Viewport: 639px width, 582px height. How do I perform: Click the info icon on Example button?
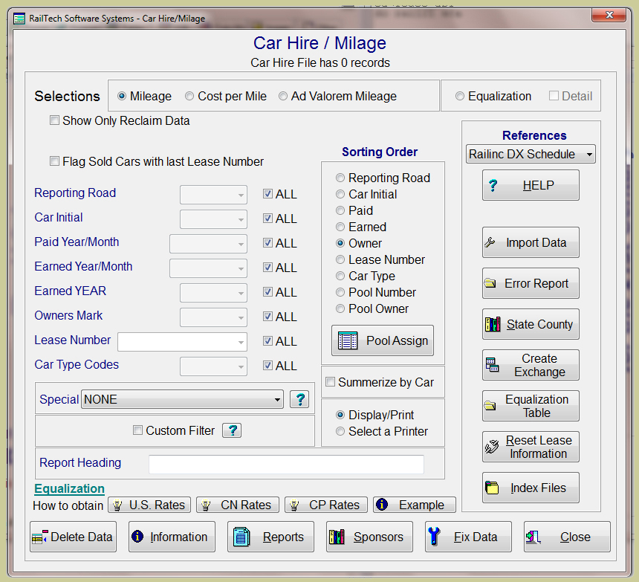click(382, 505)
